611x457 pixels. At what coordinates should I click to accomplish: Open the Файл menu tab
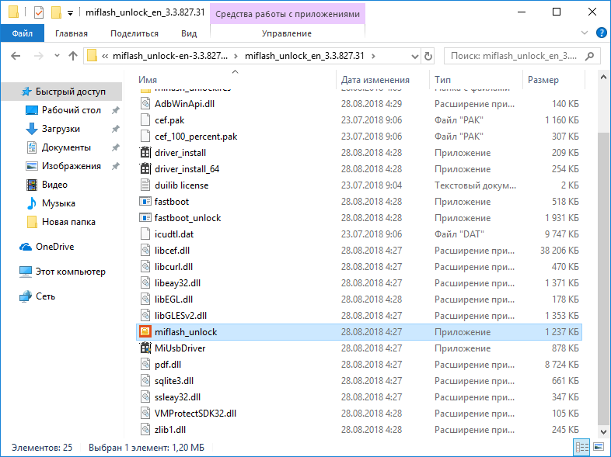coord(23,33)
